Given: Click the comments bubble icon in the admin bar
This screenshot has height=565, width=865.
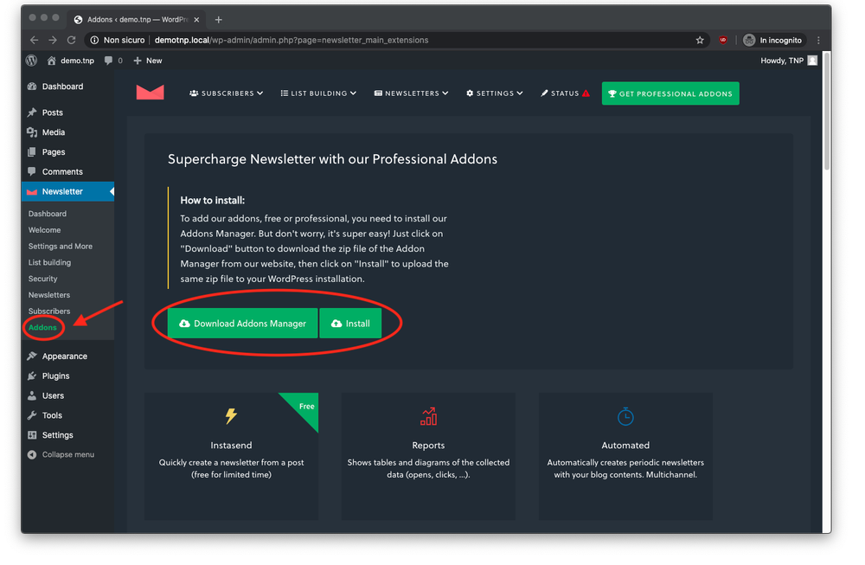Looking at the screenshot, I should 109,61.
